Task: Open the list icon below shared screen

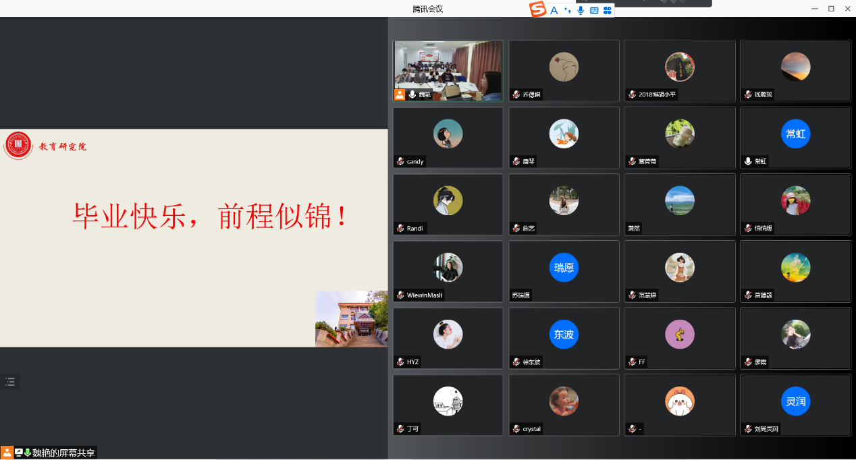Action: point(10,382)
